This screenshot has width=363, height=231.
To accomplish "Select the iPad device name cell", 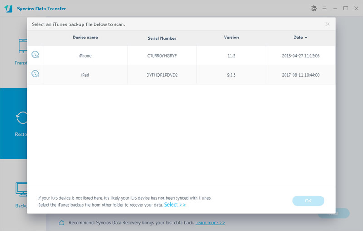I will (85, 75).
